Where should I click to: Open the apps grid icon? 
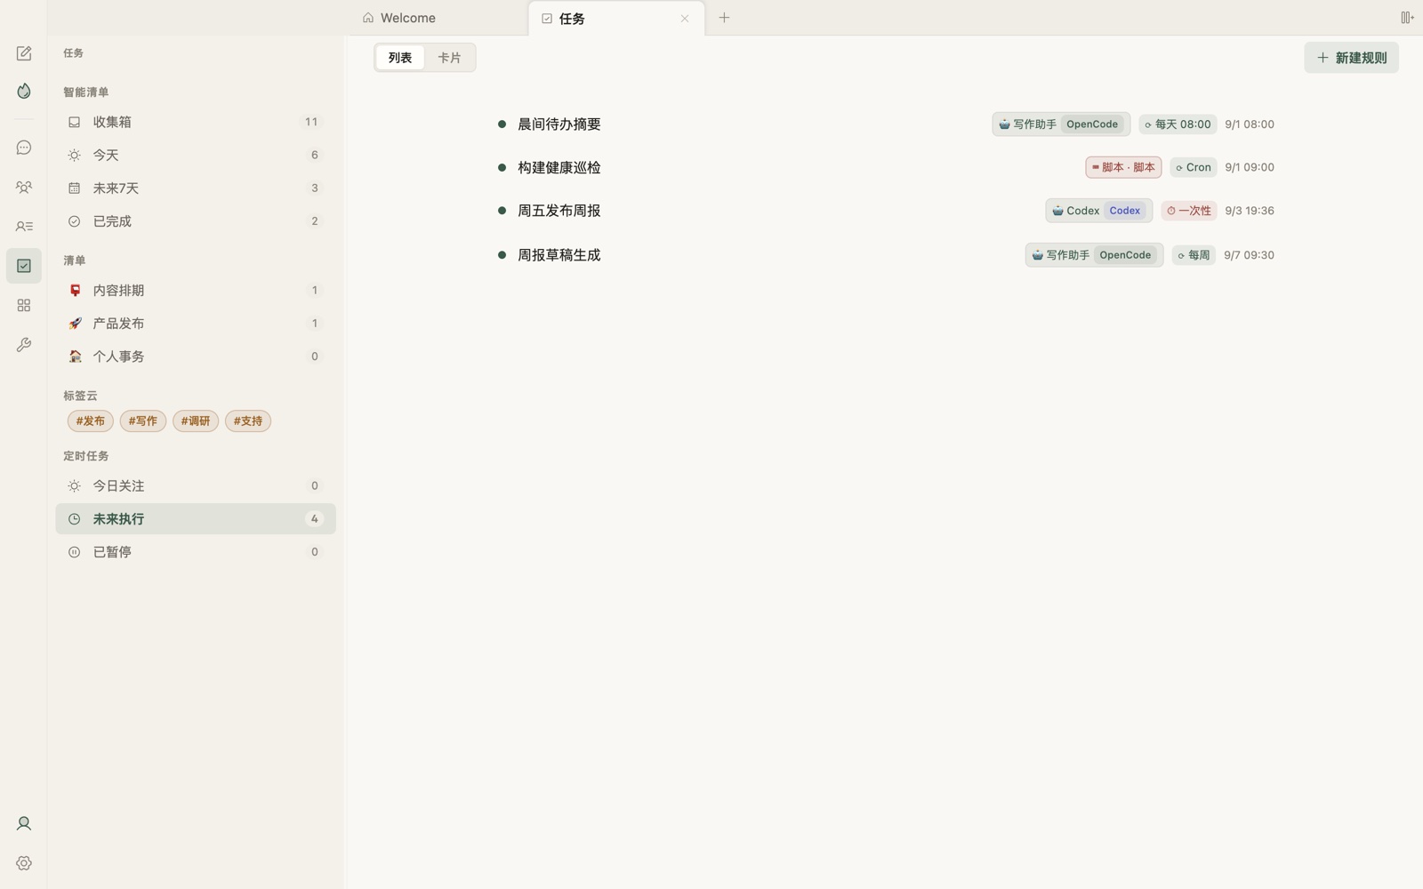[24, 305]
